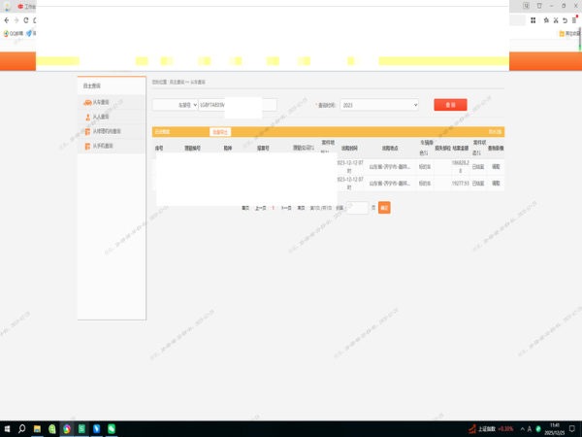Click 调取 link in the first result row
The width and height of the screenshot is (582, 437).
496,168
